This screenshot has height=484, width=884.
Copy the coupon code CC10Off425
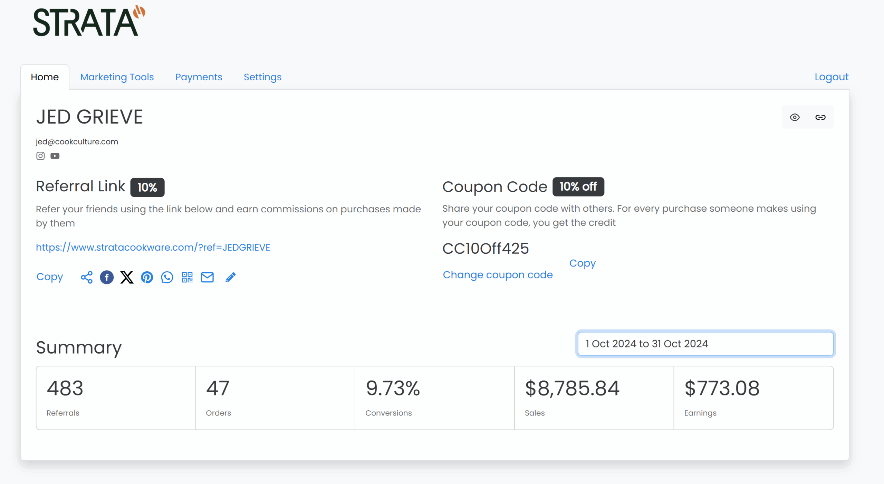point(583,263)
